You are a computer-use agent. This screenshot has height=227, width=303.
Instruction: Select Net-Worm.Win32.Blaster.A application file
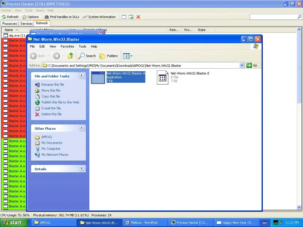tap(118, 77)
